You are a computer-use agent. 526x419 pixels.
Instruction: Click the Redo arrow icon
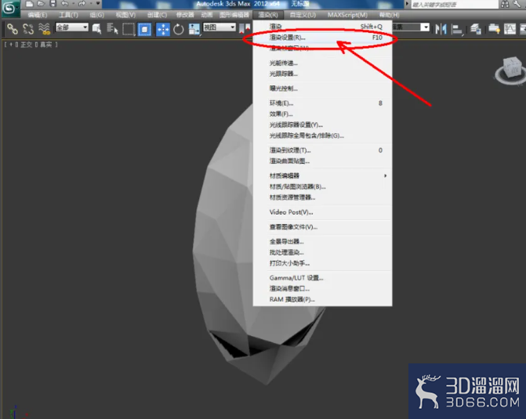[82, 4]
